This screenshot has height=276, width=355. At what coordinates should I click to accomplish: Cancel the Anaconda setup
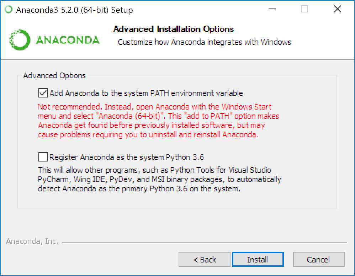point(319,259)
